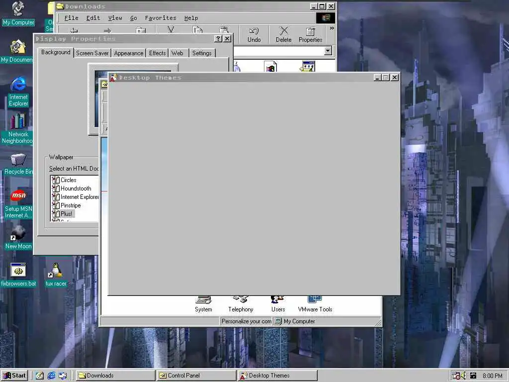This screenshot has width=509, height=382.
Task: Open VMware Tools in Control Panel
Action: pos(315,304)
